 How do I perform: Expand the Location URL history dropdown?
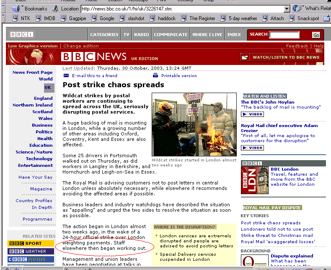pyautogui.click(x=287, y=9)
